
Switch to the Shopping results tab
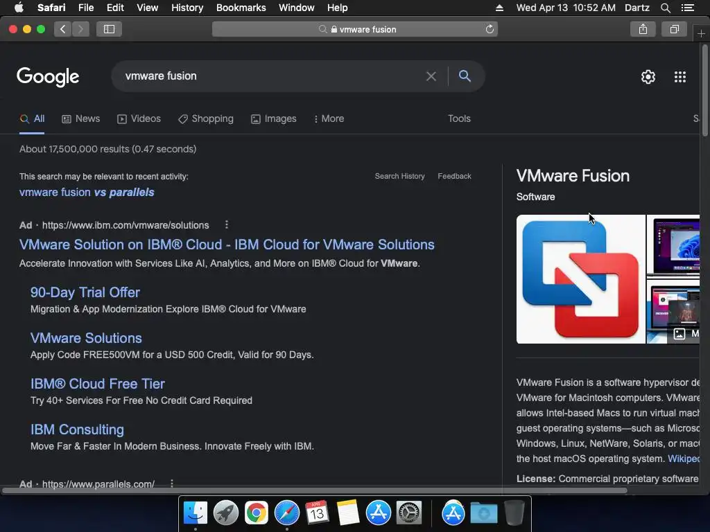coord(206,118)
